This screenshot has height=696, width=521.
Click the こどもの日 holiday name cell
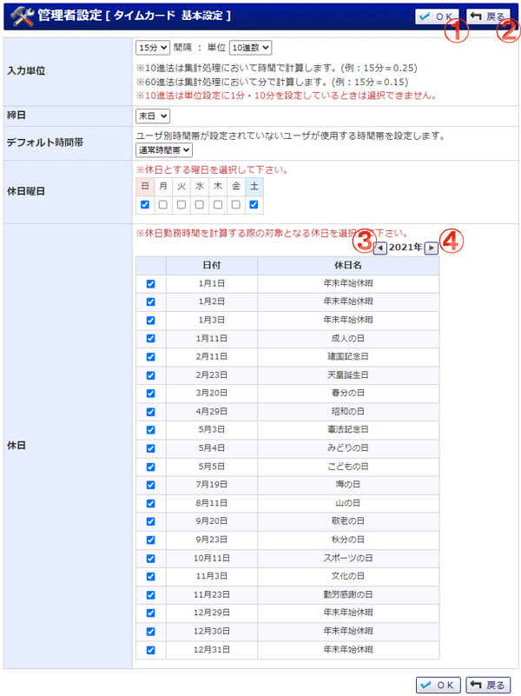click(x=348, y=467)
